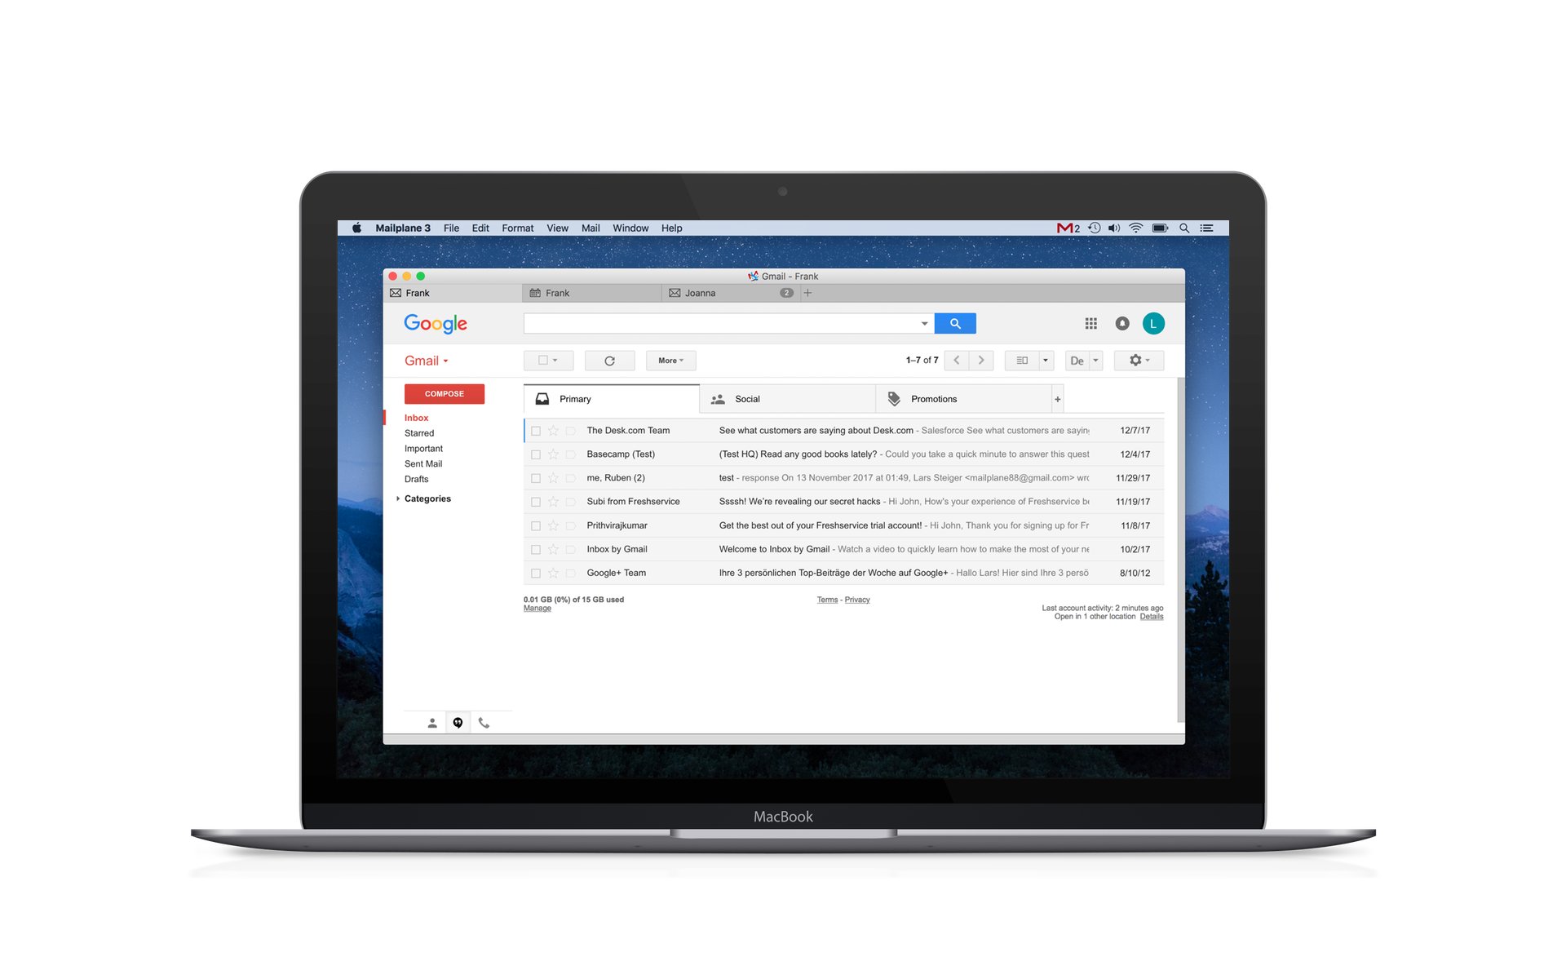Click the Privacy link at bottom
Image resolution: width=1566 pixels, height=979 pixels.
click(857, 599)
